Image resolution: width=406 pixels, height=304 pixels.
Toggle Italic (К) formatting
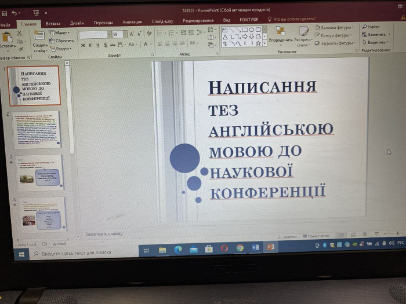(90, 45)
